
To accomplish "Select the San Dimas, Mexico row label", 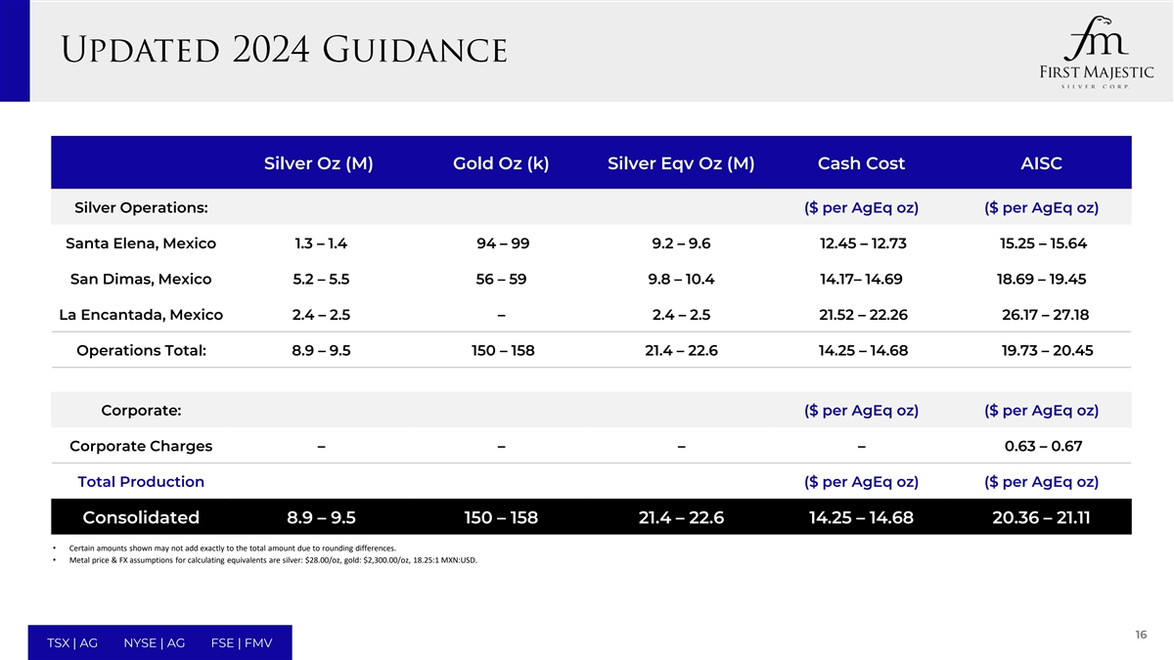I will [141, 279].
